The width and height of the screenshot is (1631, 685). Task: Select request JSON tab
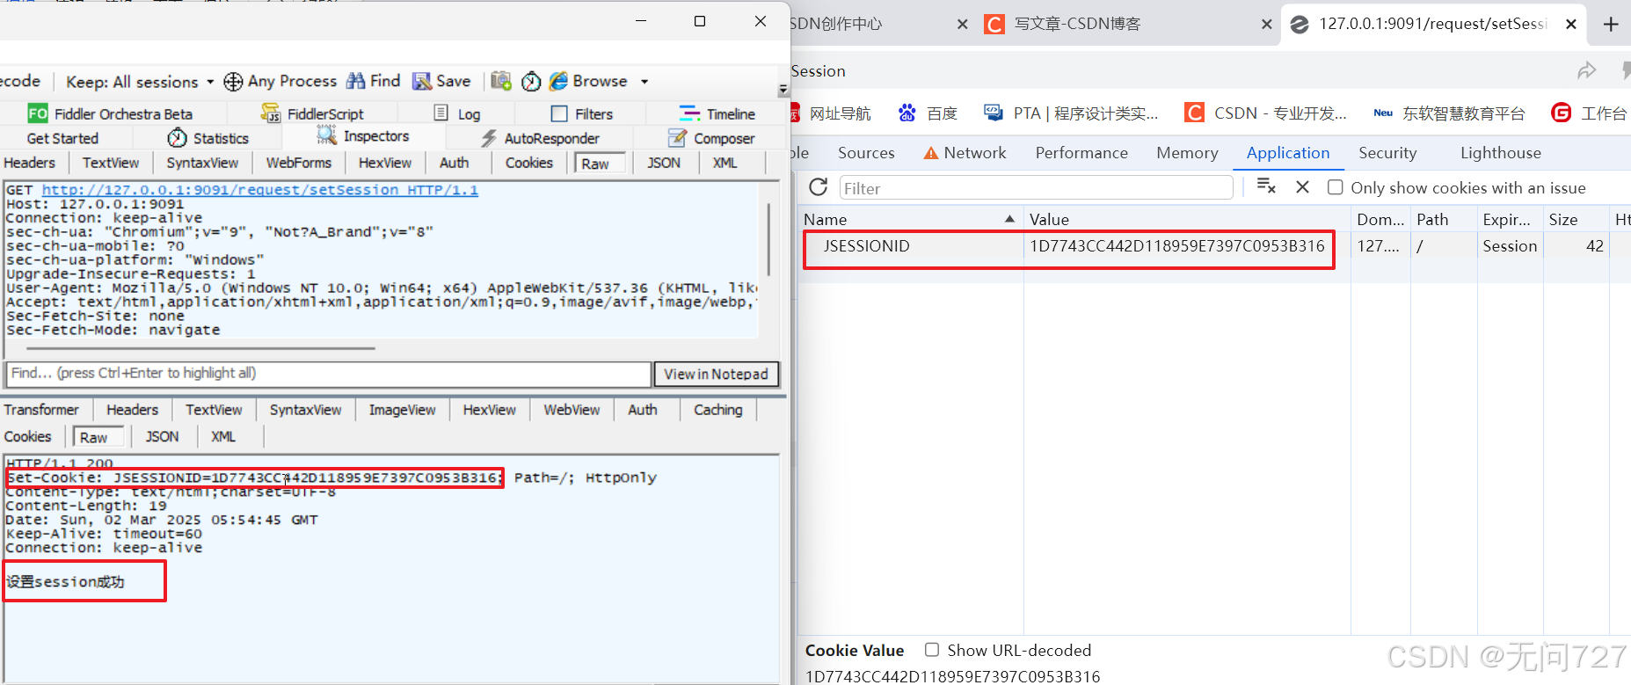click(x=664, y=163)
